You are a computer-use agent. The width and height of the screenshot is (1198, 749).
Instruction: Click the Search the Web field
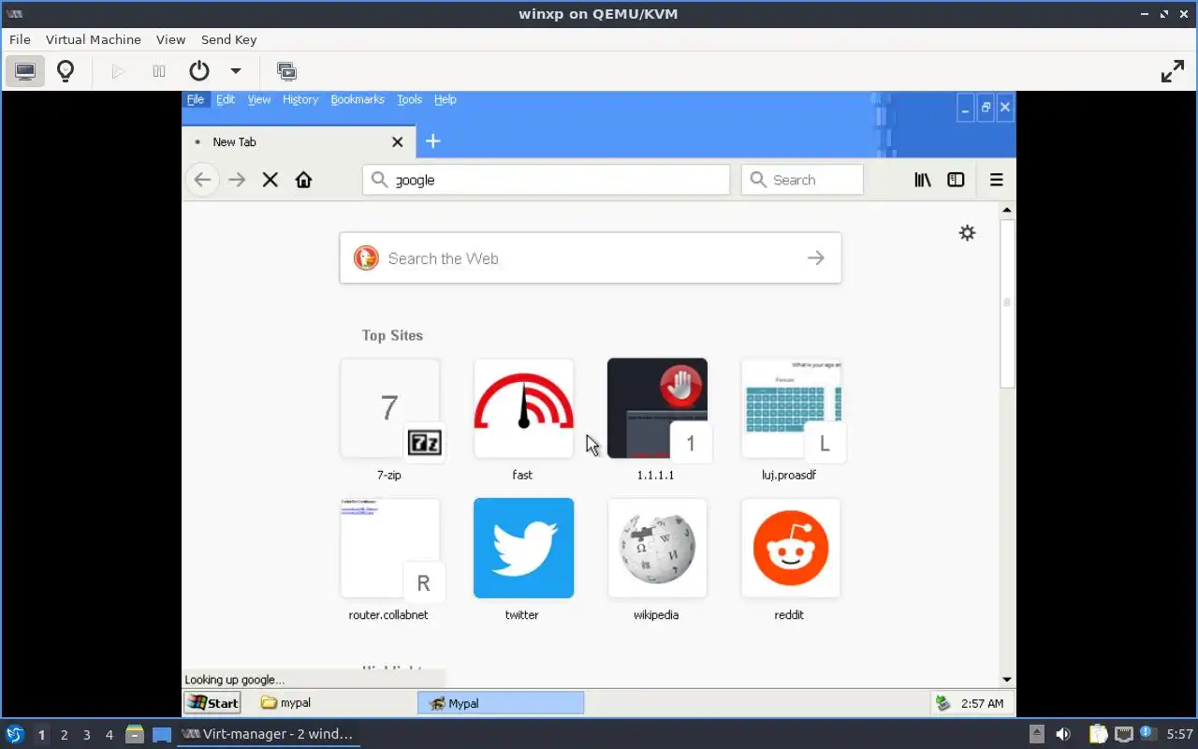591,257
